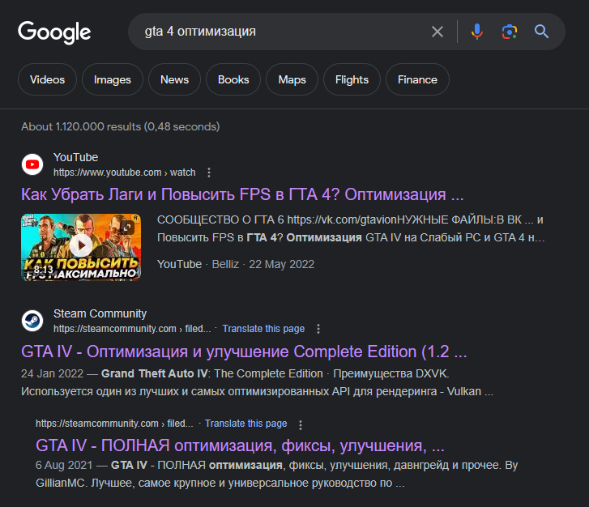Switch to the Videos filter
This screenshot has height=507, width=589.
(x=47, y=80)
